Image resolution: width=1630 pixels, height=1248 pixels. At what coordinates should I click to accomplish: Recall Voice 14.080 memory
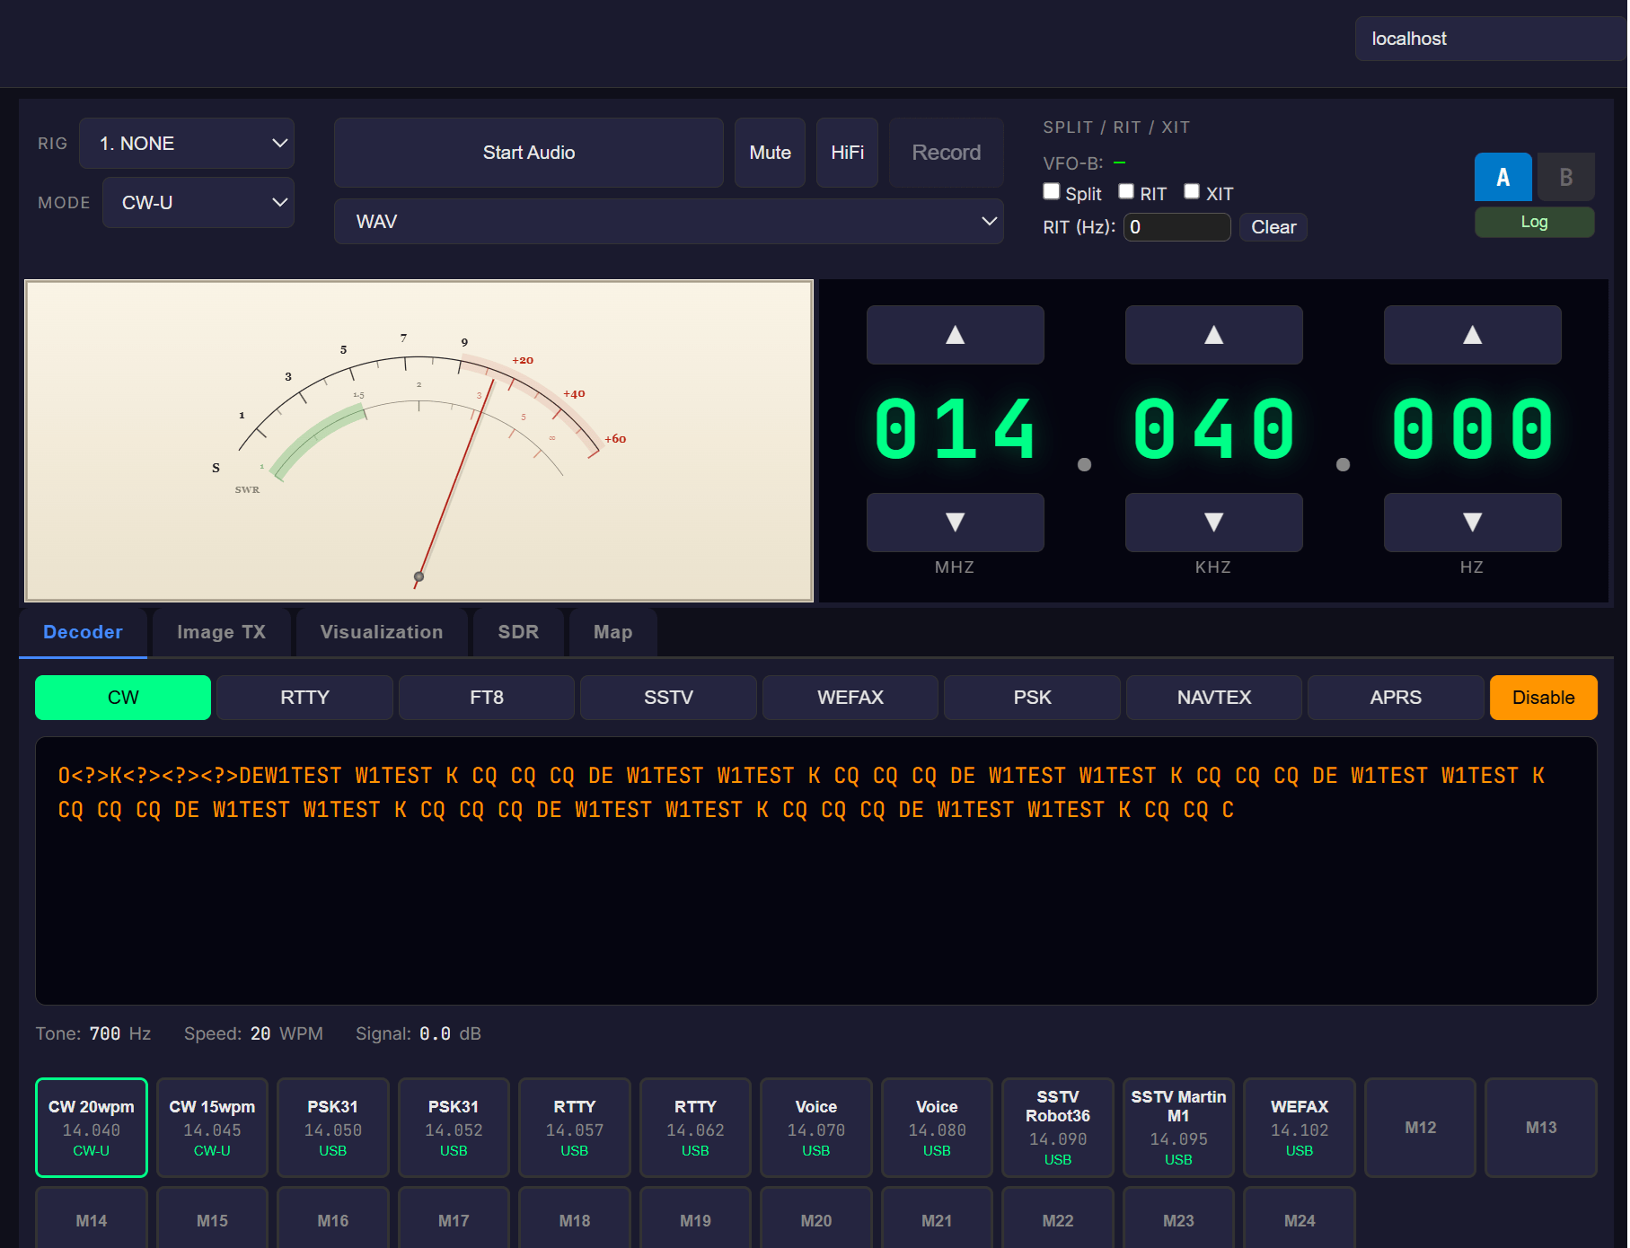[x=937, y=1128]
